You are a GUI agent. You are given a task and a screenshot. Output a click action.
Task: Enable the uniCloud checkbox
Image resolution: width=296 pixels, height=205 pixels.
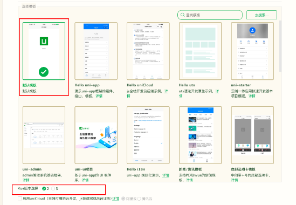(20, 199)
